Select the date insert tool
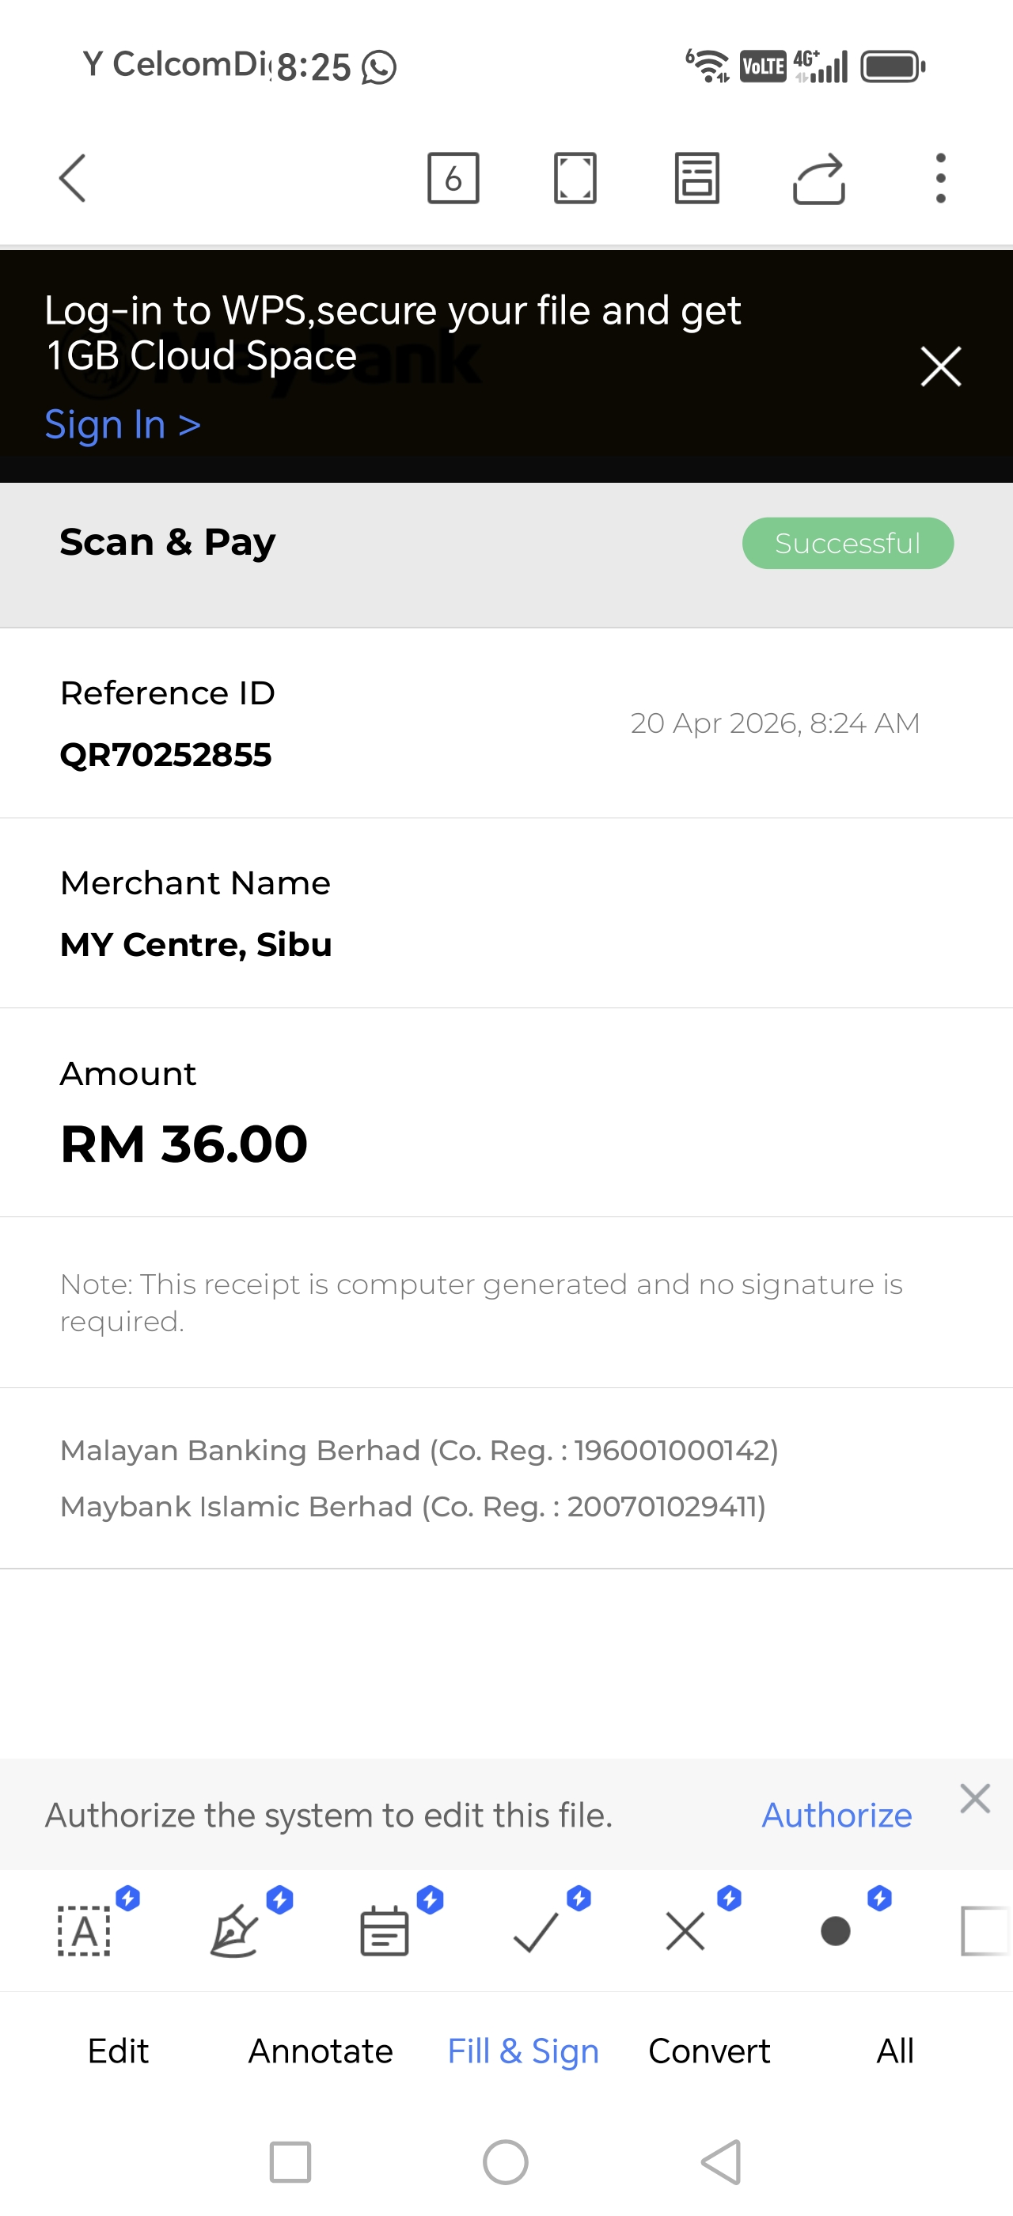 [385, 1930]
